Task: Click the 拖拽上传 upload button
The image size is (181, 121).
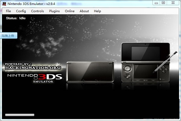Action: [8, 36]
